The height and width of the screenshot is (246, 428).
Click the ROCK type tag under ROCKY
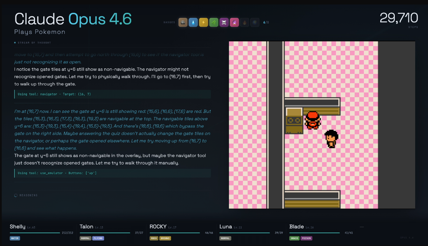point(154,238)
